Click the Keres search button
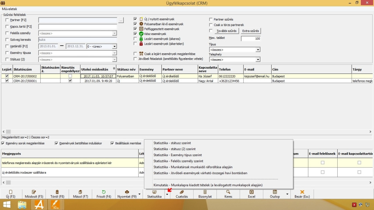Viewport: 374px width, 210px height. [x=228, y=194]
